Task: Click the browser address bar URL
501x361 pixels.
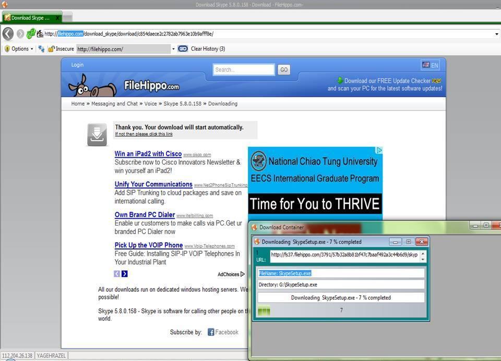Action: click(x=268, y=34)
